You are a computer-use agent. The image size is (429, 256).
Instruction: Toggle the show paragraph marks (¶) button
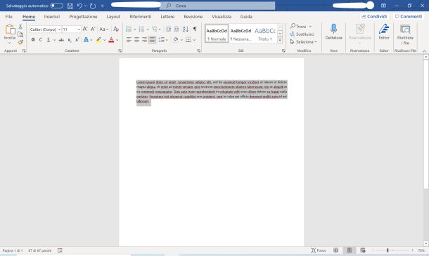[x=195, y=29]
